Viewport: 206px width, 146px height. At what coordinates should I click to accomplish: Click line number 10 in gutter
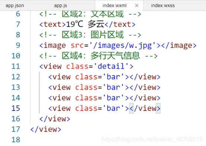16,56
